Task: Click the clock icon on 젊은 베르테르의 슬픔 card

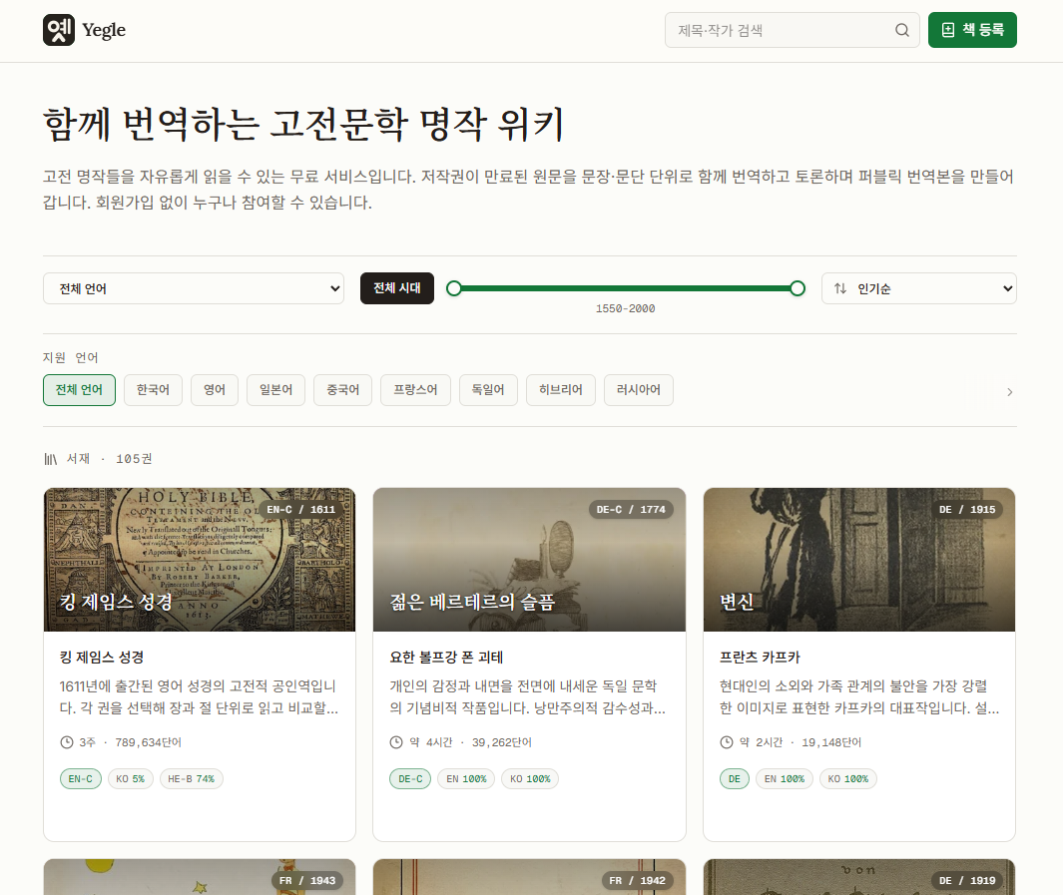Action: click(x=396, y=742)
